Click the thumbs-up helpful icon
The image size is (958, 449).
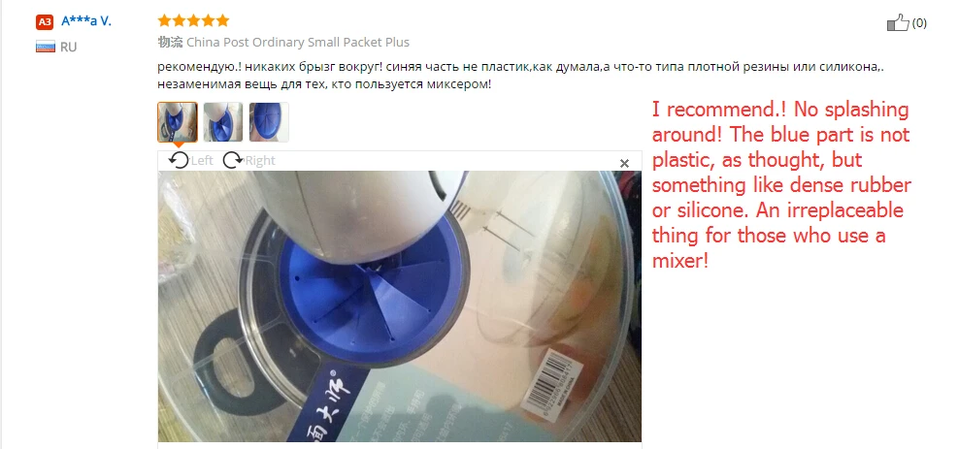[898, 22]
